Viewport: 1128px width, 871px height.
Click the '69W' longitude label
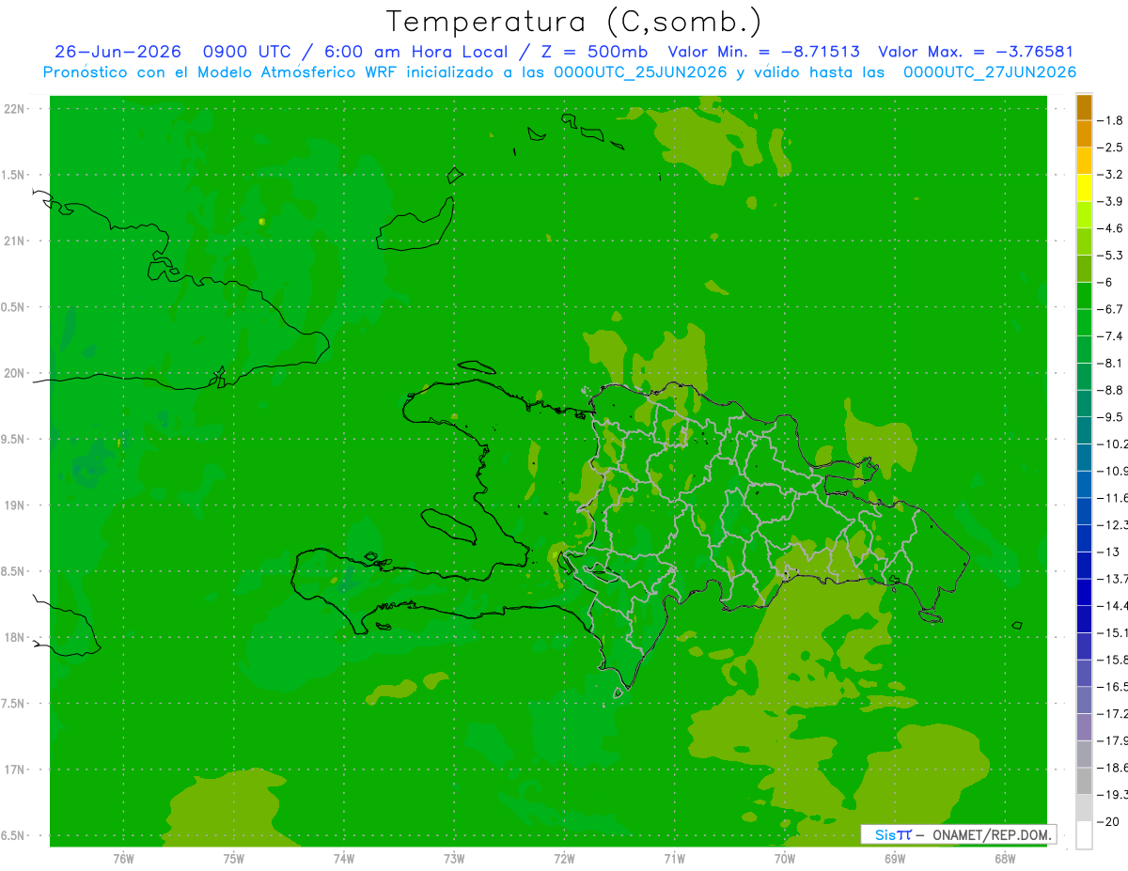tap(894, 858)
